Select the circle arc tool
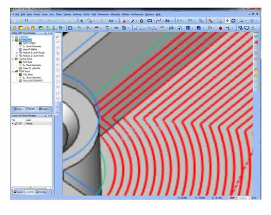 (142, 21)
